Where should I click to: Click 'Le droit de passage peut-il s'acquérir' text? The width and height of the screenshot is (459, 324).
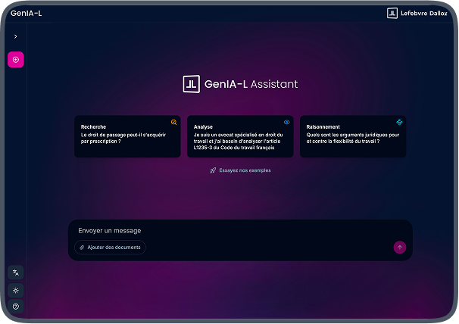123,135
